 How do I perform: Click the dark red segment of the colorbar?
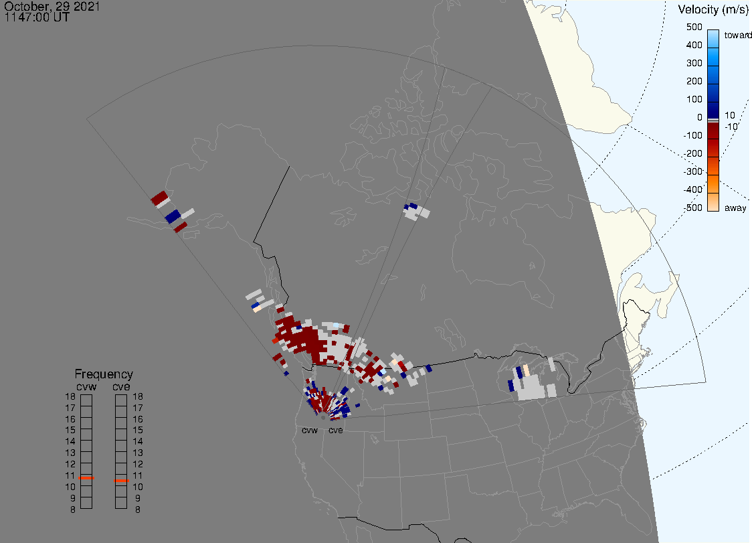(x=713, y=131)
